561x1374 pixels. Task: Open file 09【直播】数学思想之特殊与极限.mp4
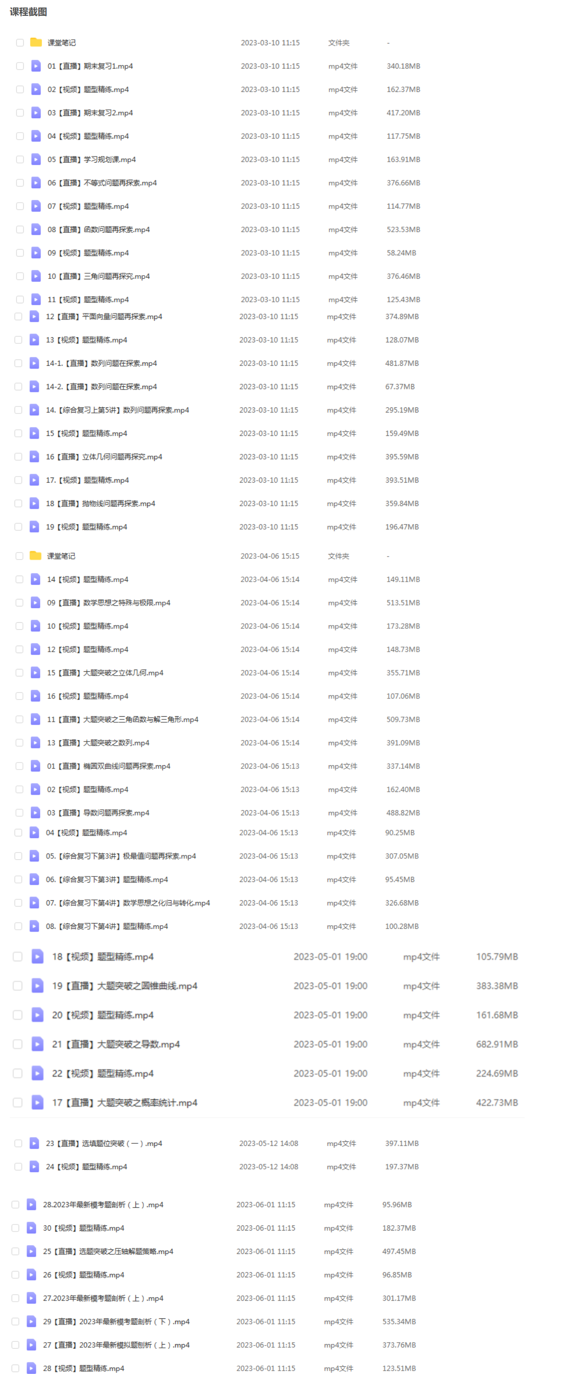109,602
